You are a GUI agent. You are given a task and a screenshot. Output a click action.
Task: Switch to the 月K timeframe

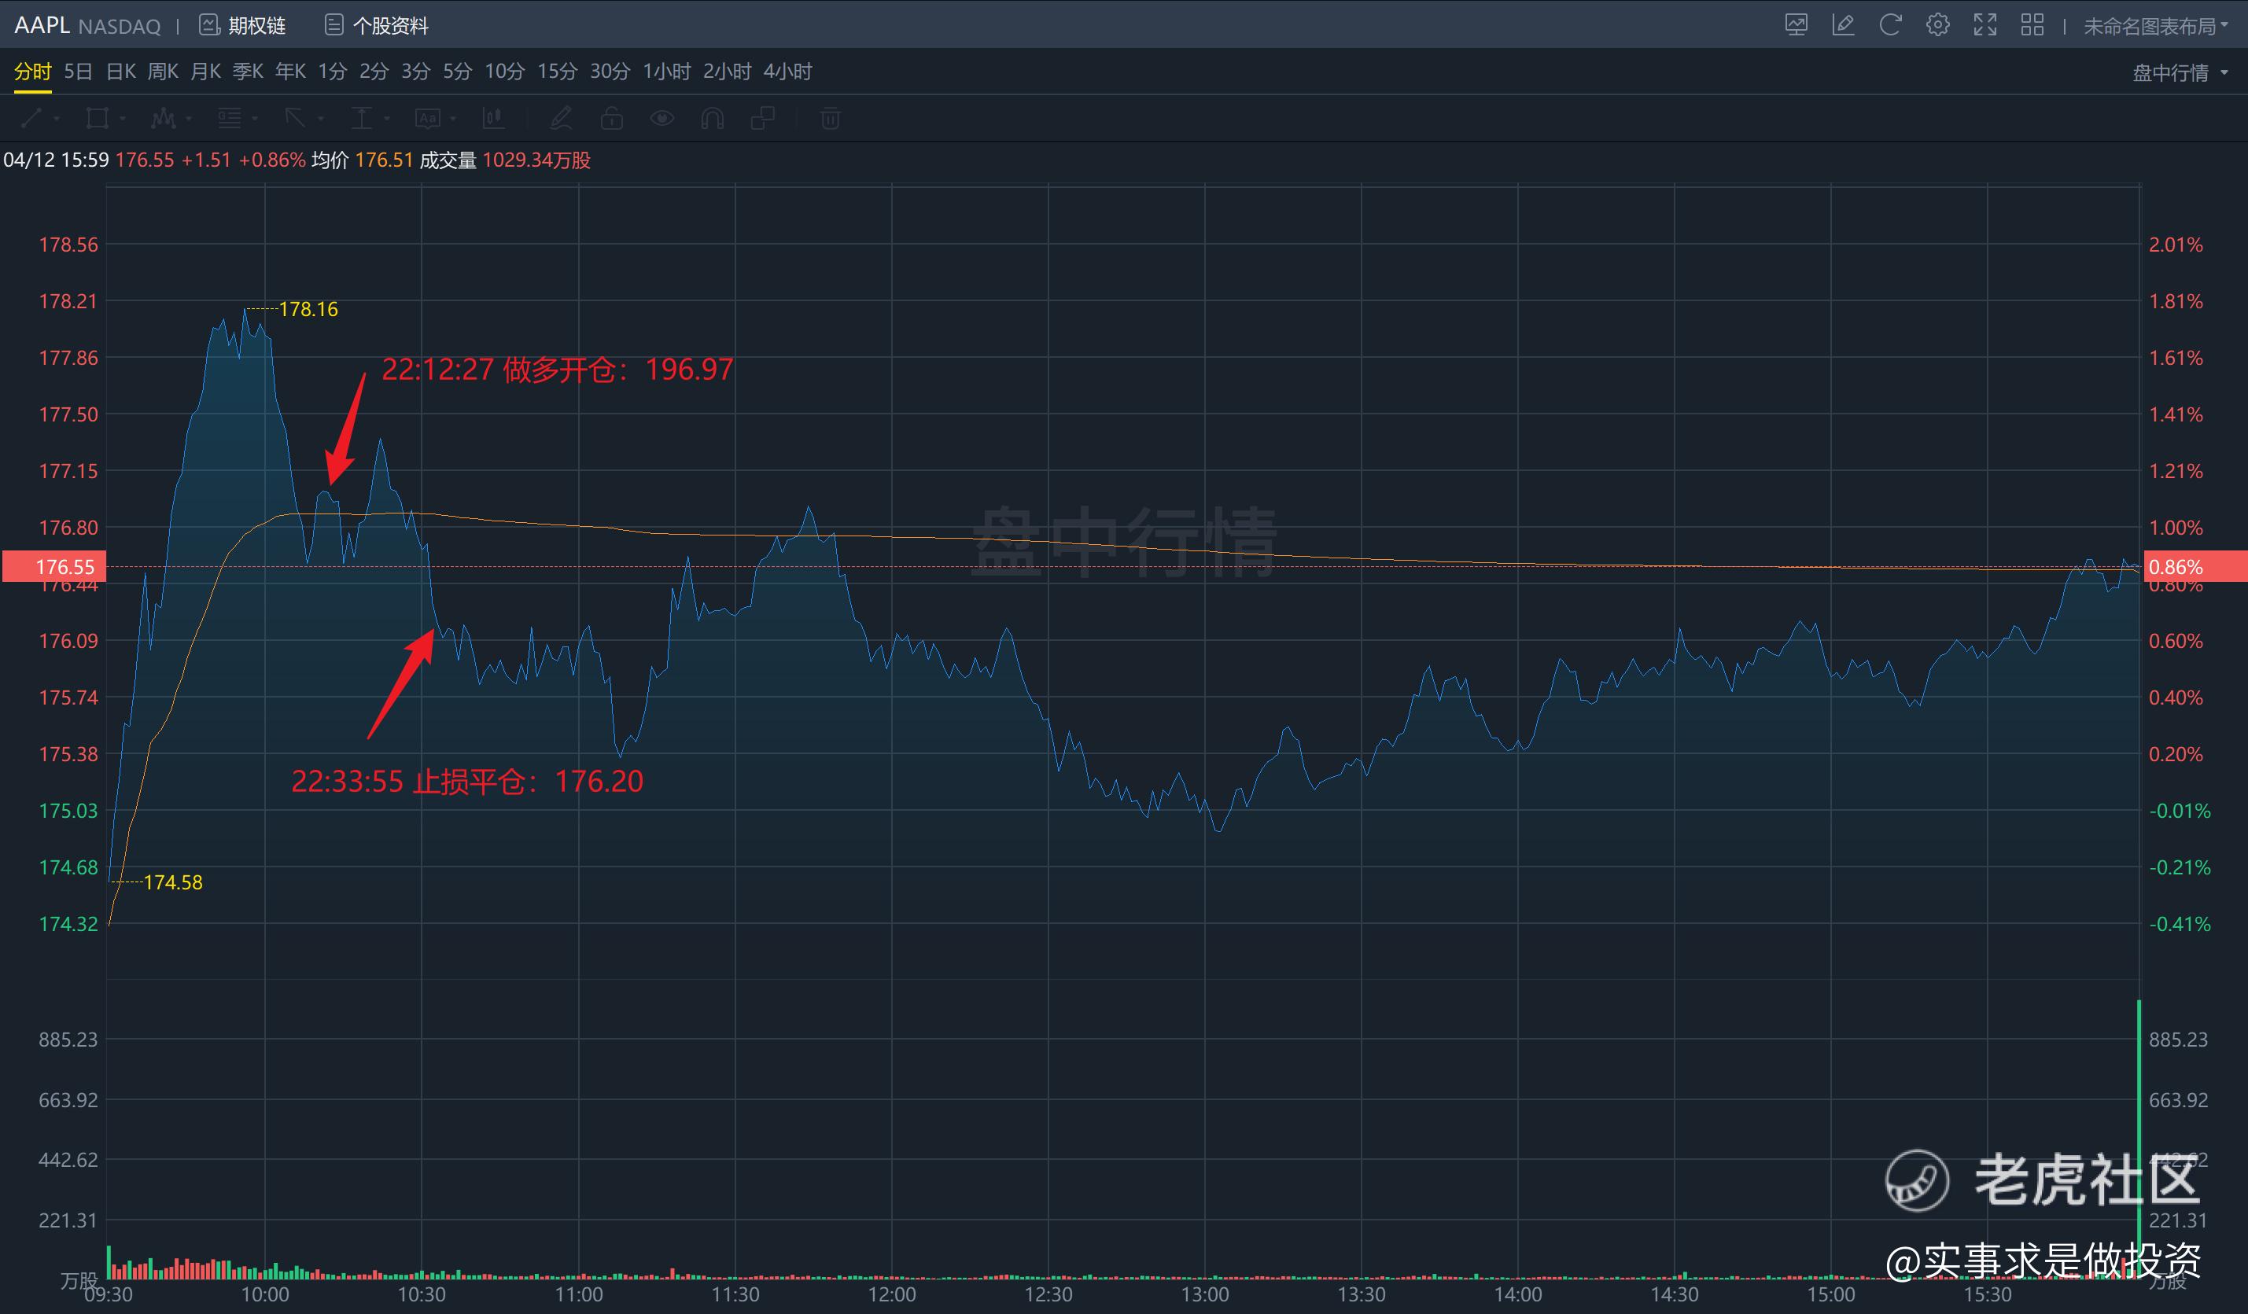tap(205, 72)
